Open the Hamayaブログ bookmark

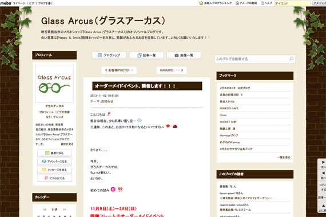[229, 136]
